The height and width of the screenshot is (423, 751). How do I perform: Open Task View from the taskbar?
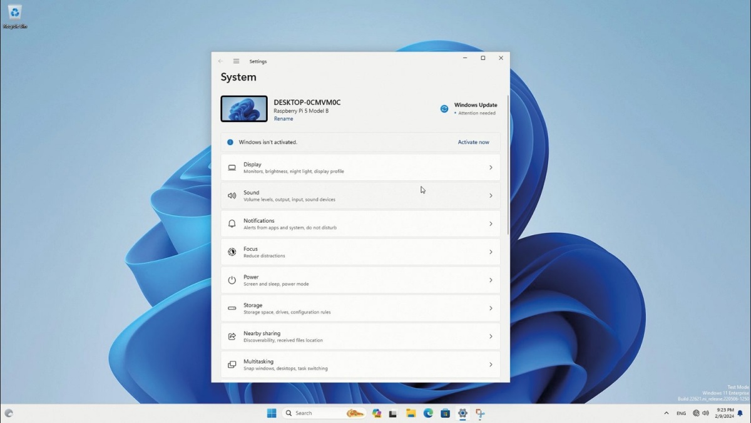coord(393,413)
